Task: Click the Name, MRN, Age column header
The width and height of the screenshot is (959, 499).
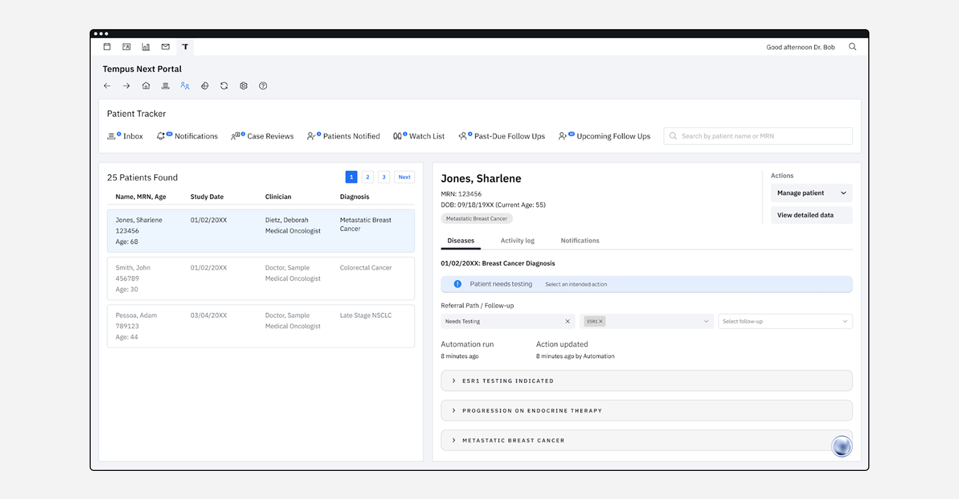Action: point(141,197)
